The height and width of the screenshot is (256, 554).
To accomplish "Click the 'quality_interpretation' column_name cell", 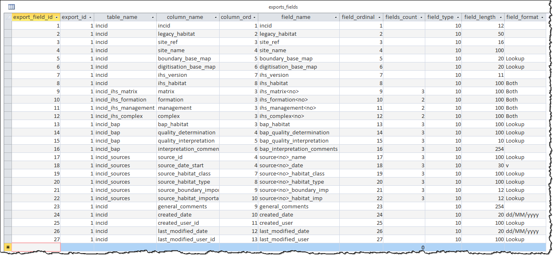I will tap(188, 141).
